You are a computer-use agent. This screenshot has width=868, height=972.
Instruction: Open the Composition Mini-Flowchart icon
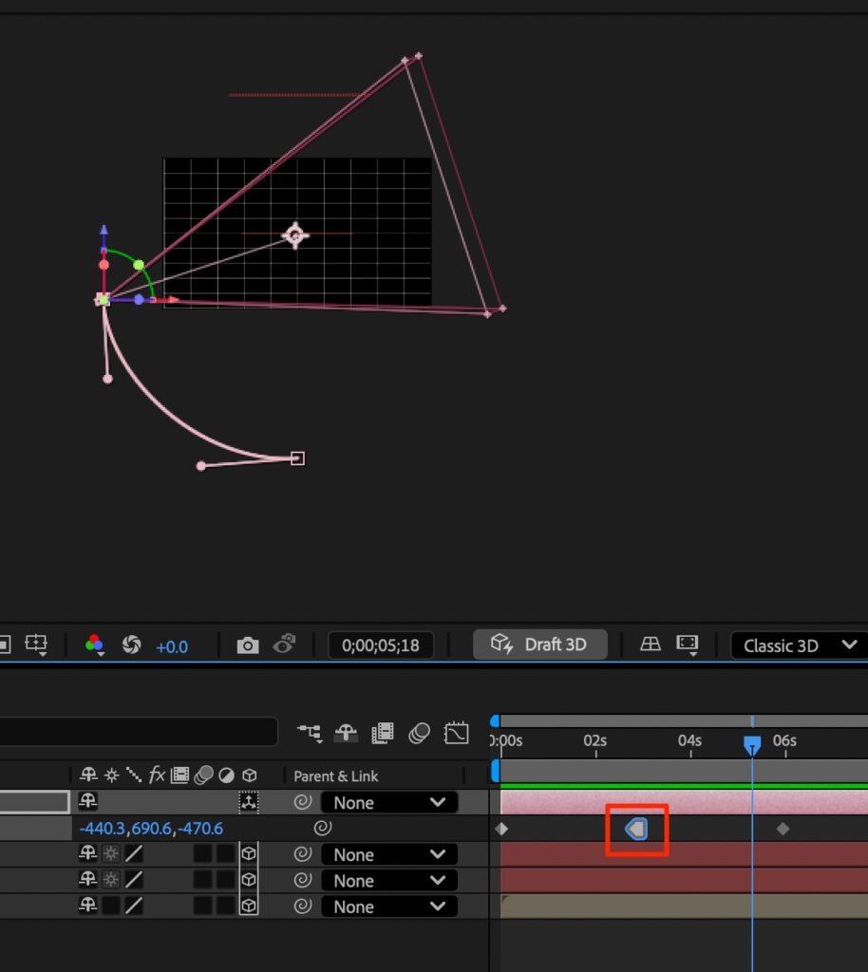coord(310,733)
